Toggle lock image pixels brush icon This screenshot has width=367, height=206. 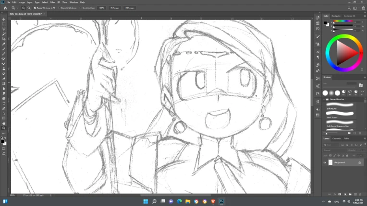[335, 156]
